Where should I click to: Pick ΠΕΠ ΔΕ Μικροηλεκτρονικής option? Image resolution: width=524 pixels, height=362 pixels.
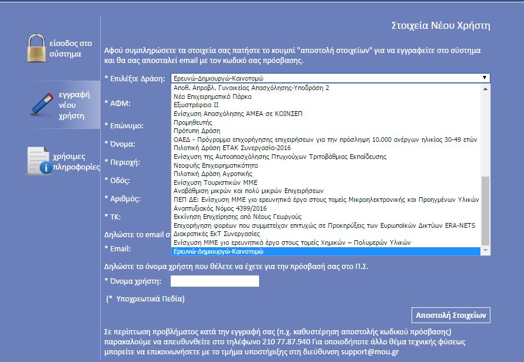click(326, 200)
